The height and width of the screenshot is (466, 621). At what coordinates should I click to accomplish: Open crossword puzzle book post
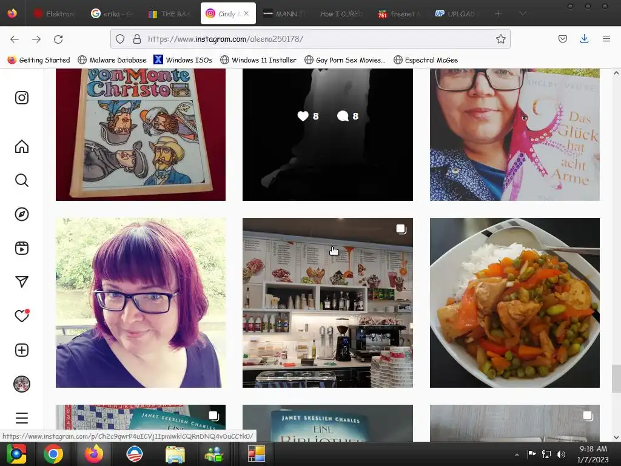click(x=141, y=417)
